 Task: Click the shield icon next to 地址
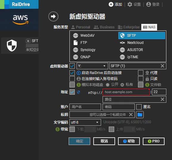tap(78, 92)
